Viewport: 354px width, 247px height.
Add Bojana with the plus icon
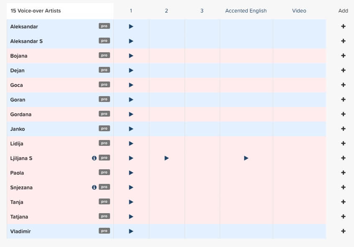pos(343,56)
